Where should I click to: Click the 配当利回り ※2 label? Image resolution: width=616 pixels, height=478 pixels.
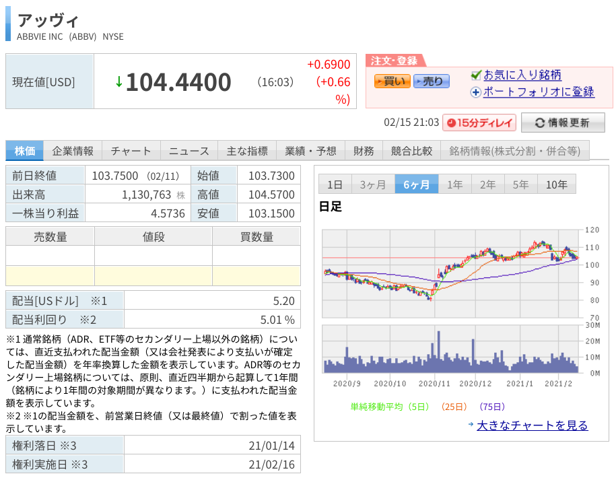pos(55,320)
